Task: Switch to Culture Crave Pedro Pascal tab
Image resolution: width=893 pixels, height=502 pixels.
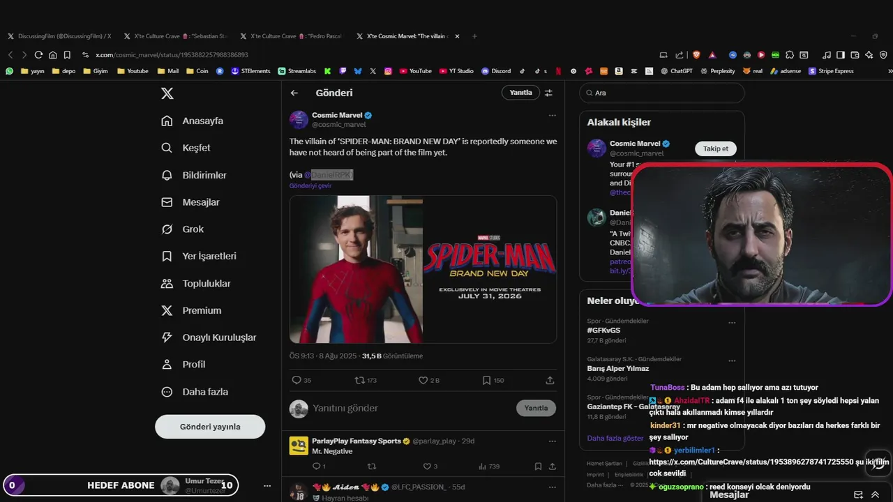Action: tap(292, 36)
